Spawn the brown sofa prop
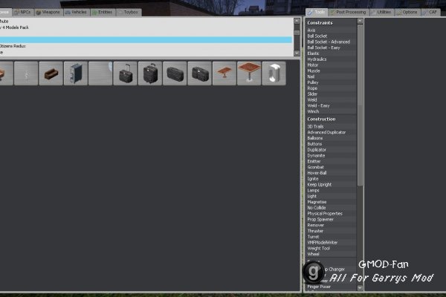 coord(51,74)
